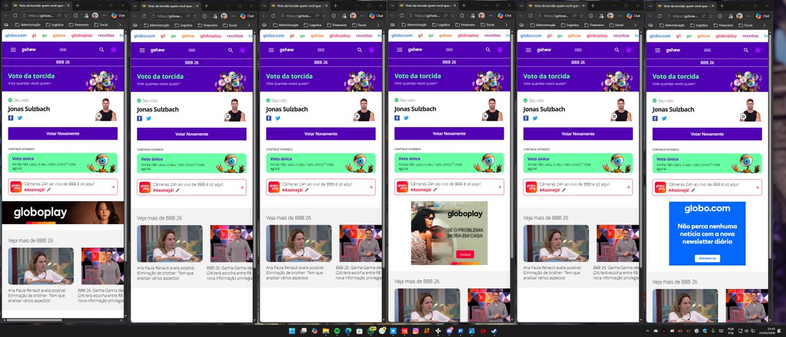The width and height of the screenshot is (786, 337).
Task: Open globoplay top nav in first window
Action: point(81,35)
